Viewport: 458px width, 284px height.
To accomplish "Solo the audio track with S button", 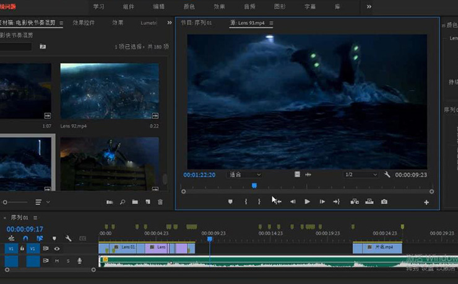I will click(x=68, y=260).
